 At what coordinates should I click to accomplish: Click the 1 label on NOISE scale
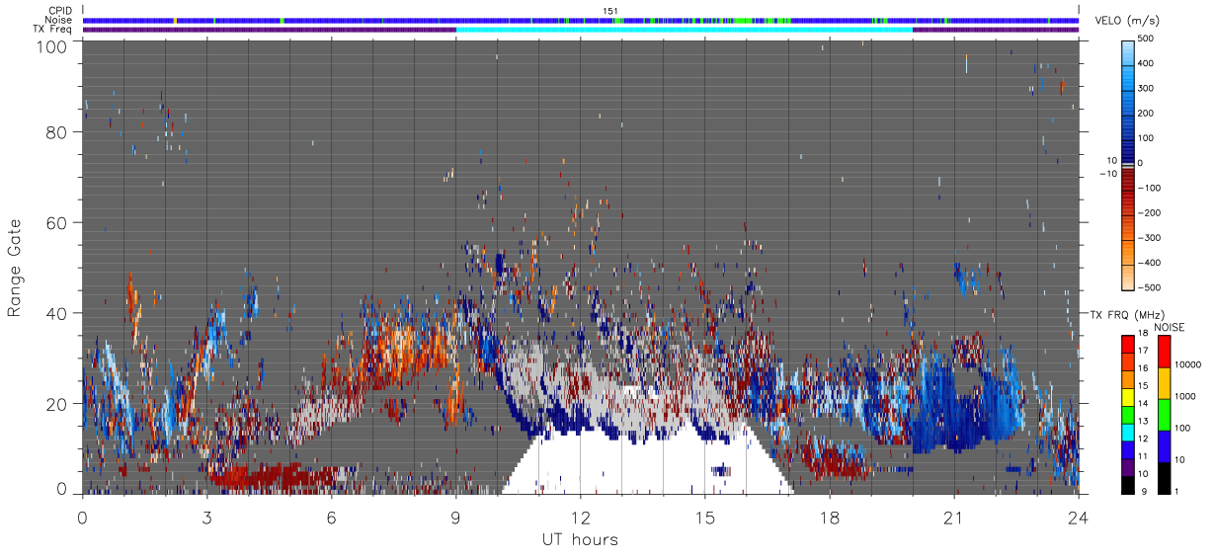pos(1175,491)
